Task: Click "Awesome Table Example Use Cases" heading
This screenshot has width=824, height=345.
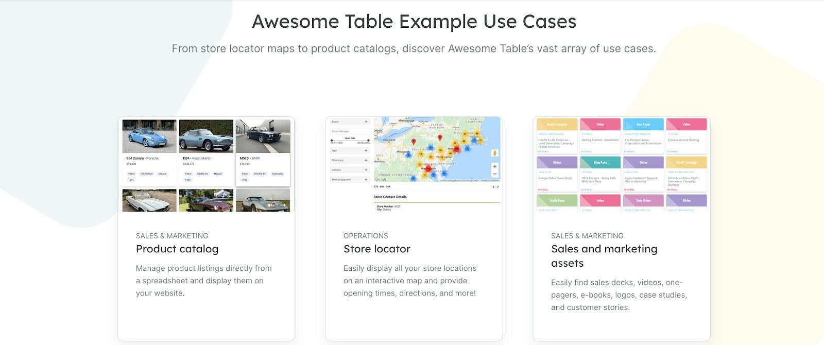Action: (x=414, y=22)
